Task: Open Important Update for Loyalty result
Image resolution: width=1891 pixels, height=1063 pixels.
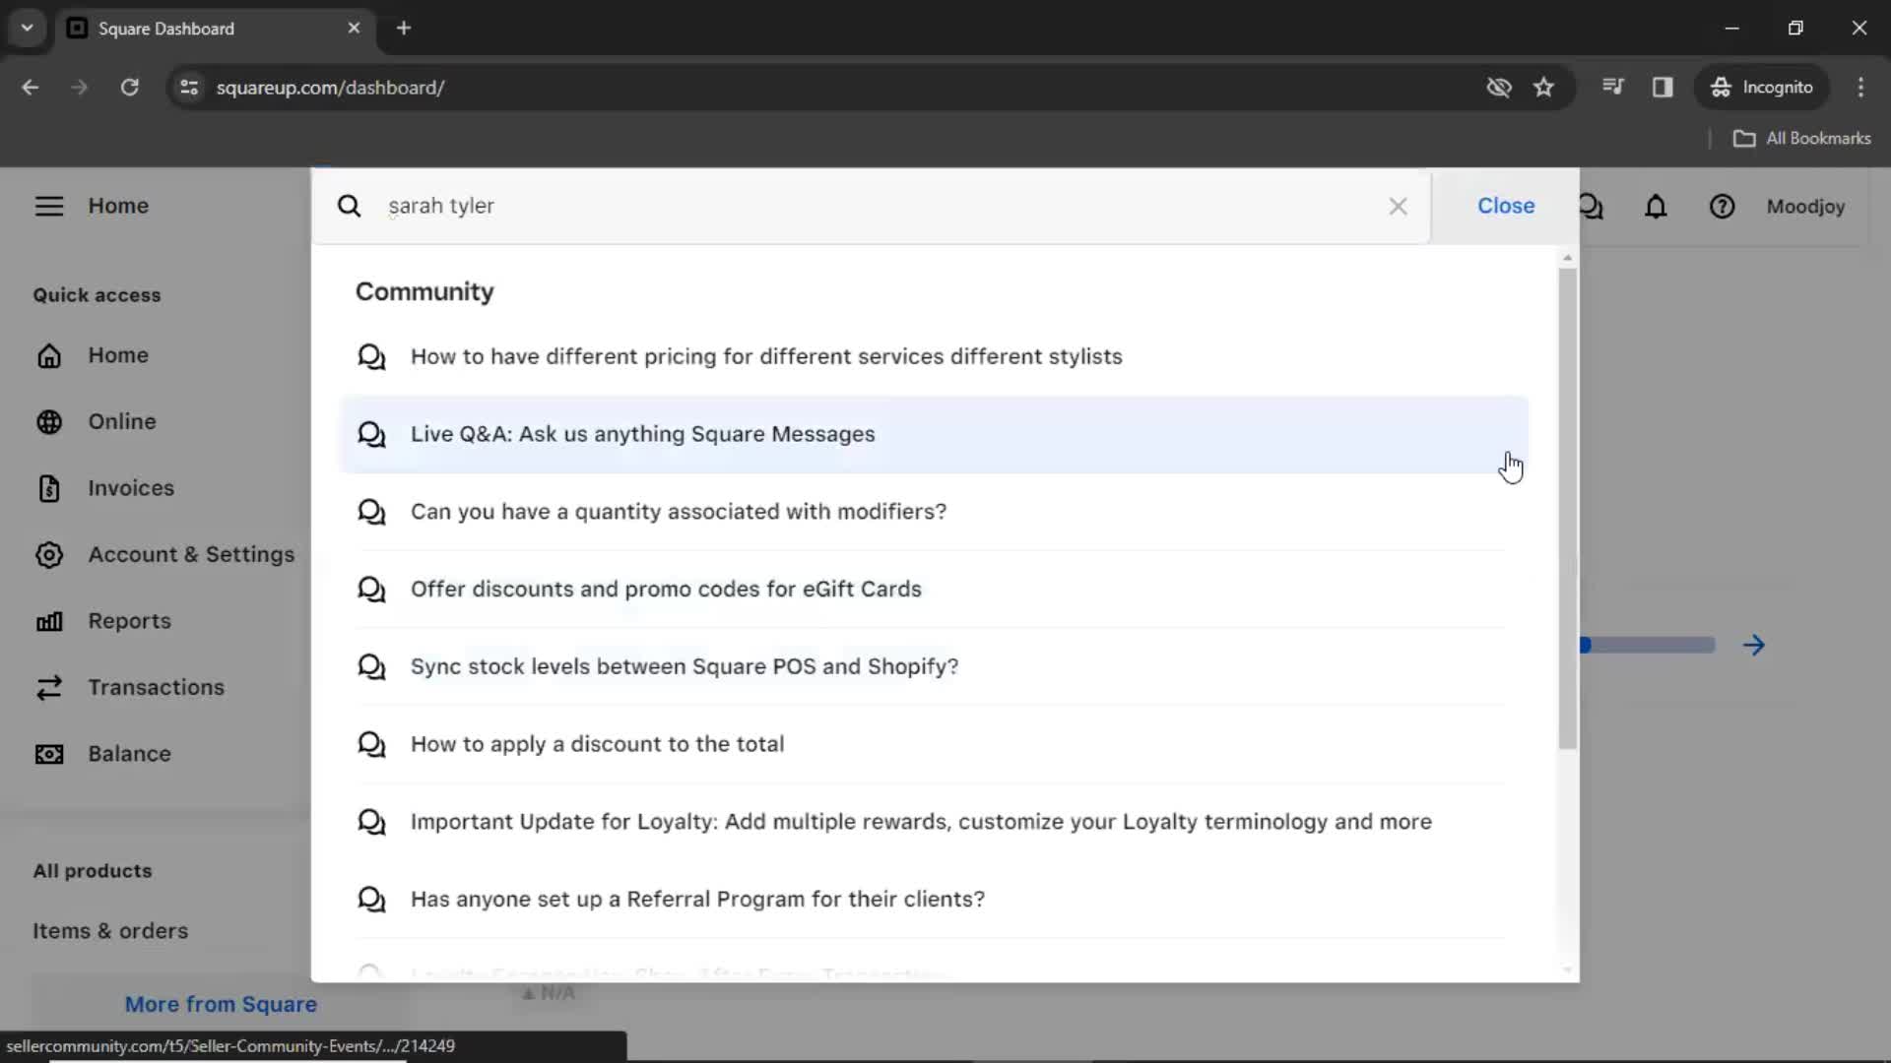Action: tap(933, 822)
